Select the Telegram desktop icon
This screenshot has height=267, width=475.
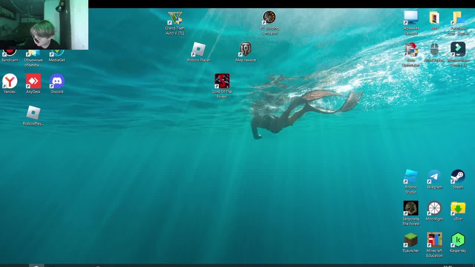(434, 177)
